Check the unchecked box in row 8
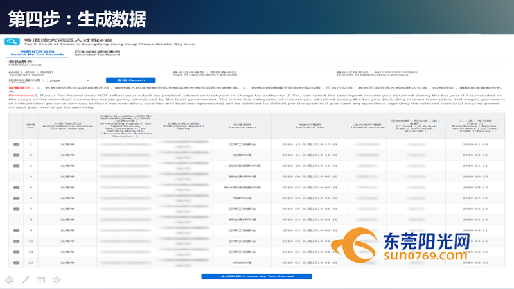Screen dimensions: 514x289 coord(16,220)
